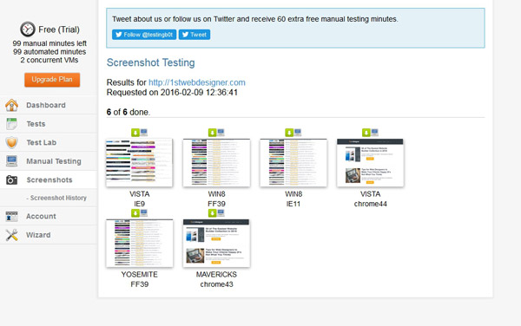Screen dimensions: 521x326
Task: Click monitor icon above VISTA chrome44
Action: point(374,133)
